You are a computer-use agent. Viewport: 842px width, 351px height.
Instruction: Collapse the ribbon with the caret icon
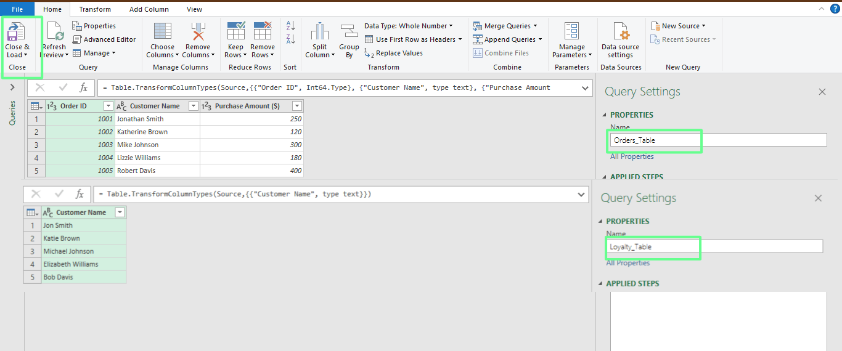click(x=822, y=9)
